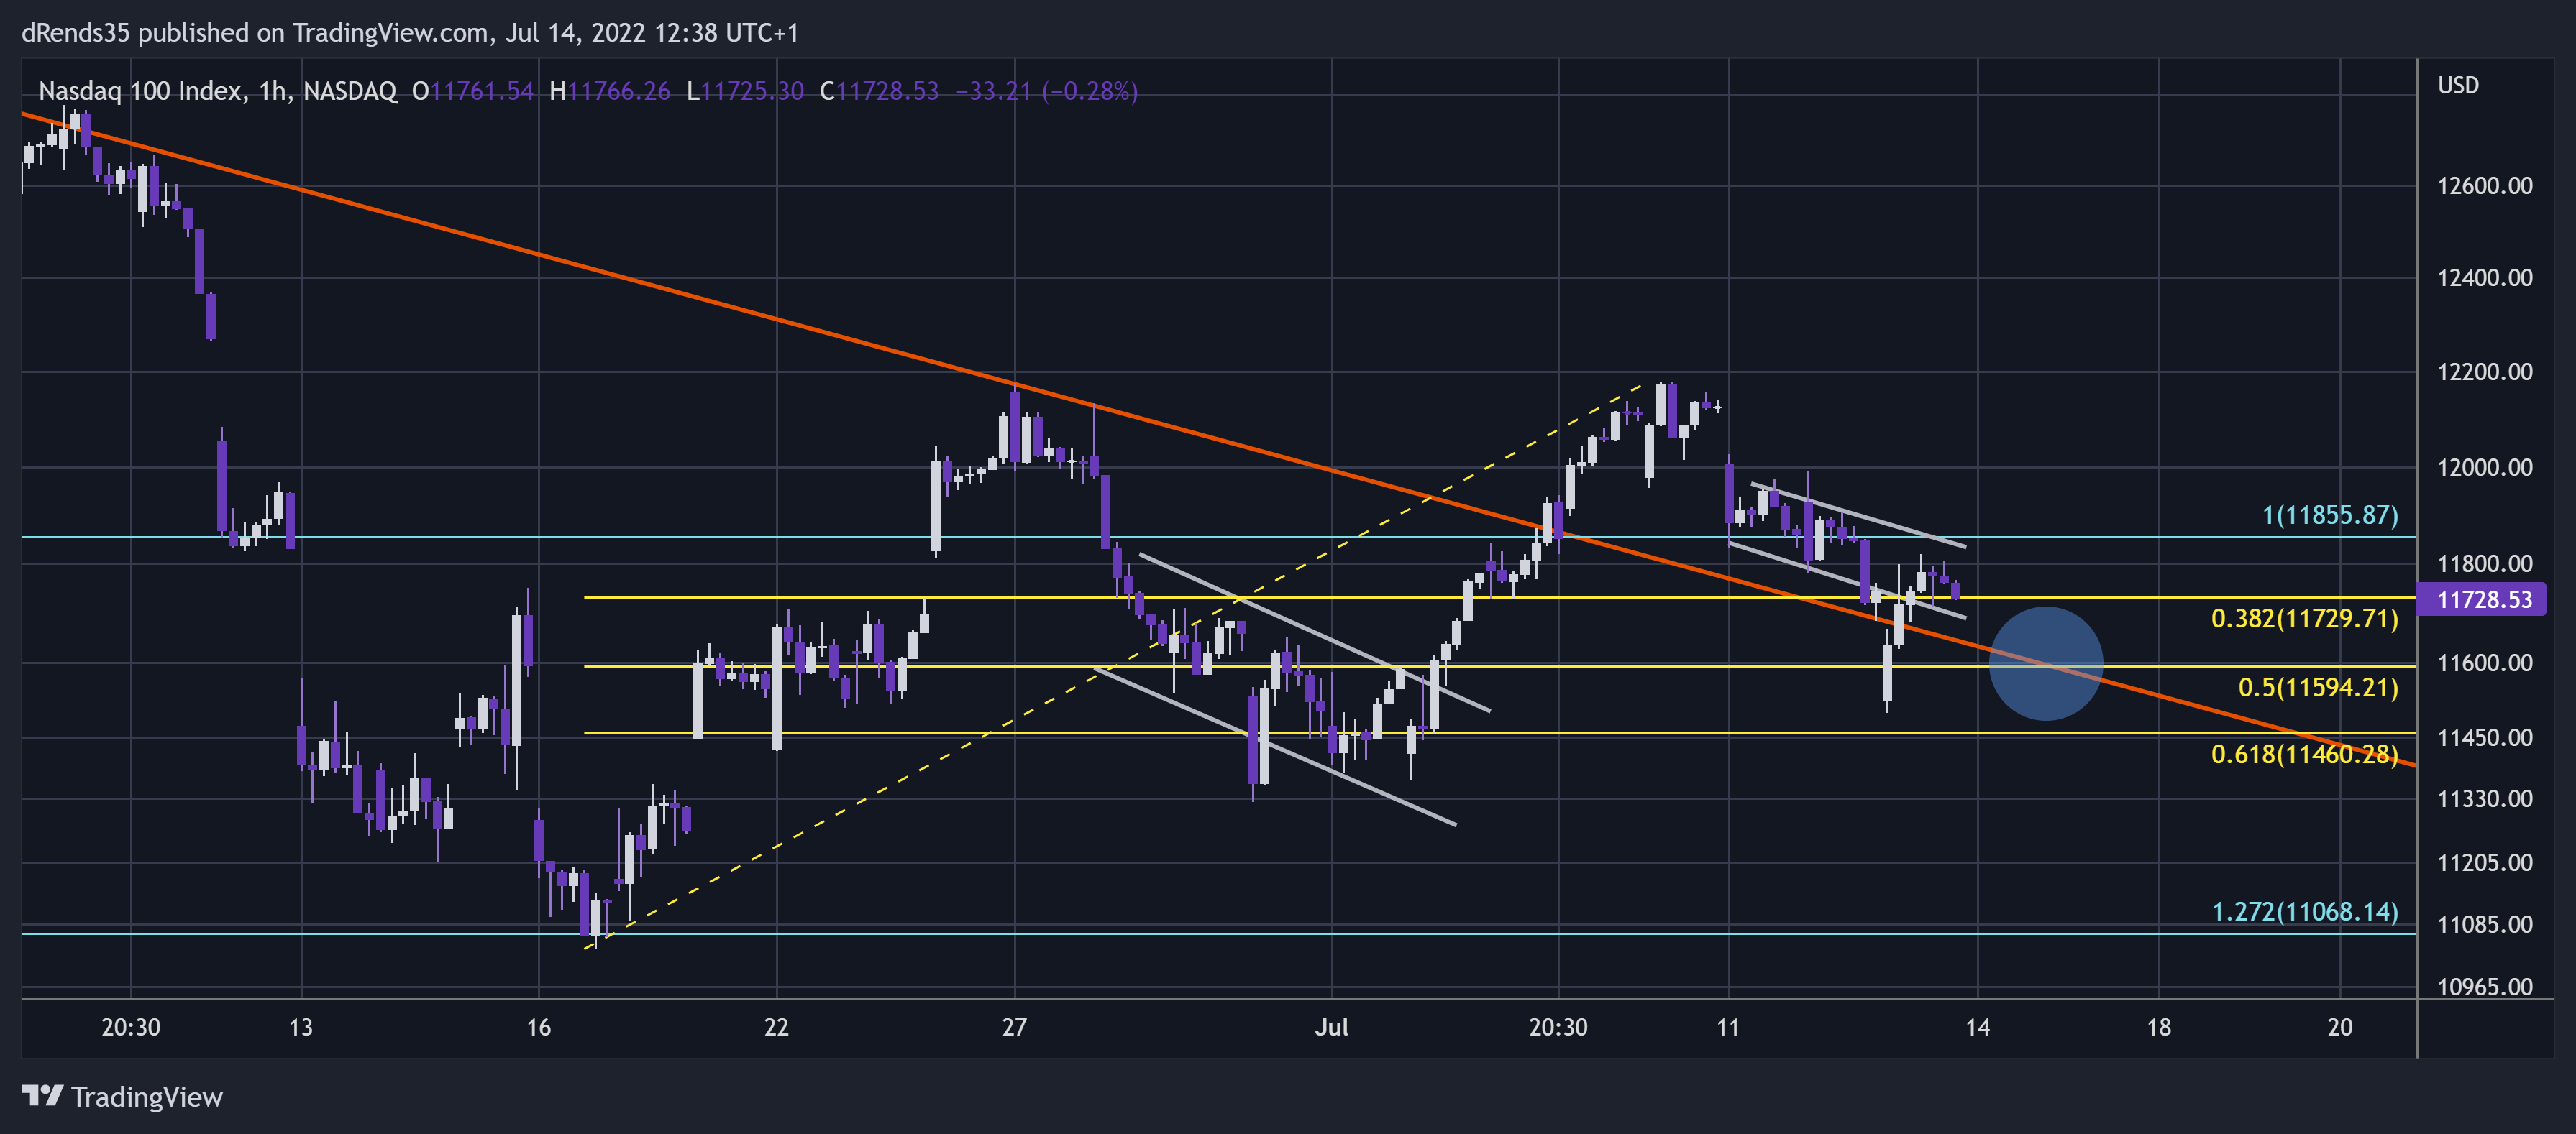Click the open value O11761.54
Screen dimensions: 2576x1134
[x=473, y=91]
